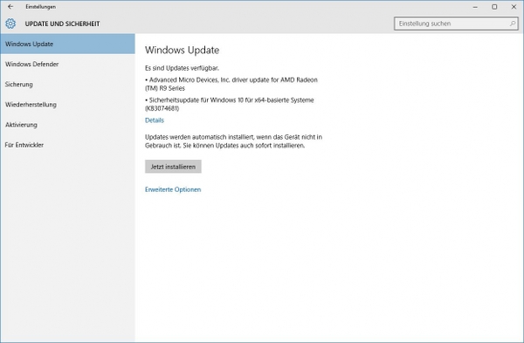Go back with the arrow icon
The image size is (524, 343).
10,7
